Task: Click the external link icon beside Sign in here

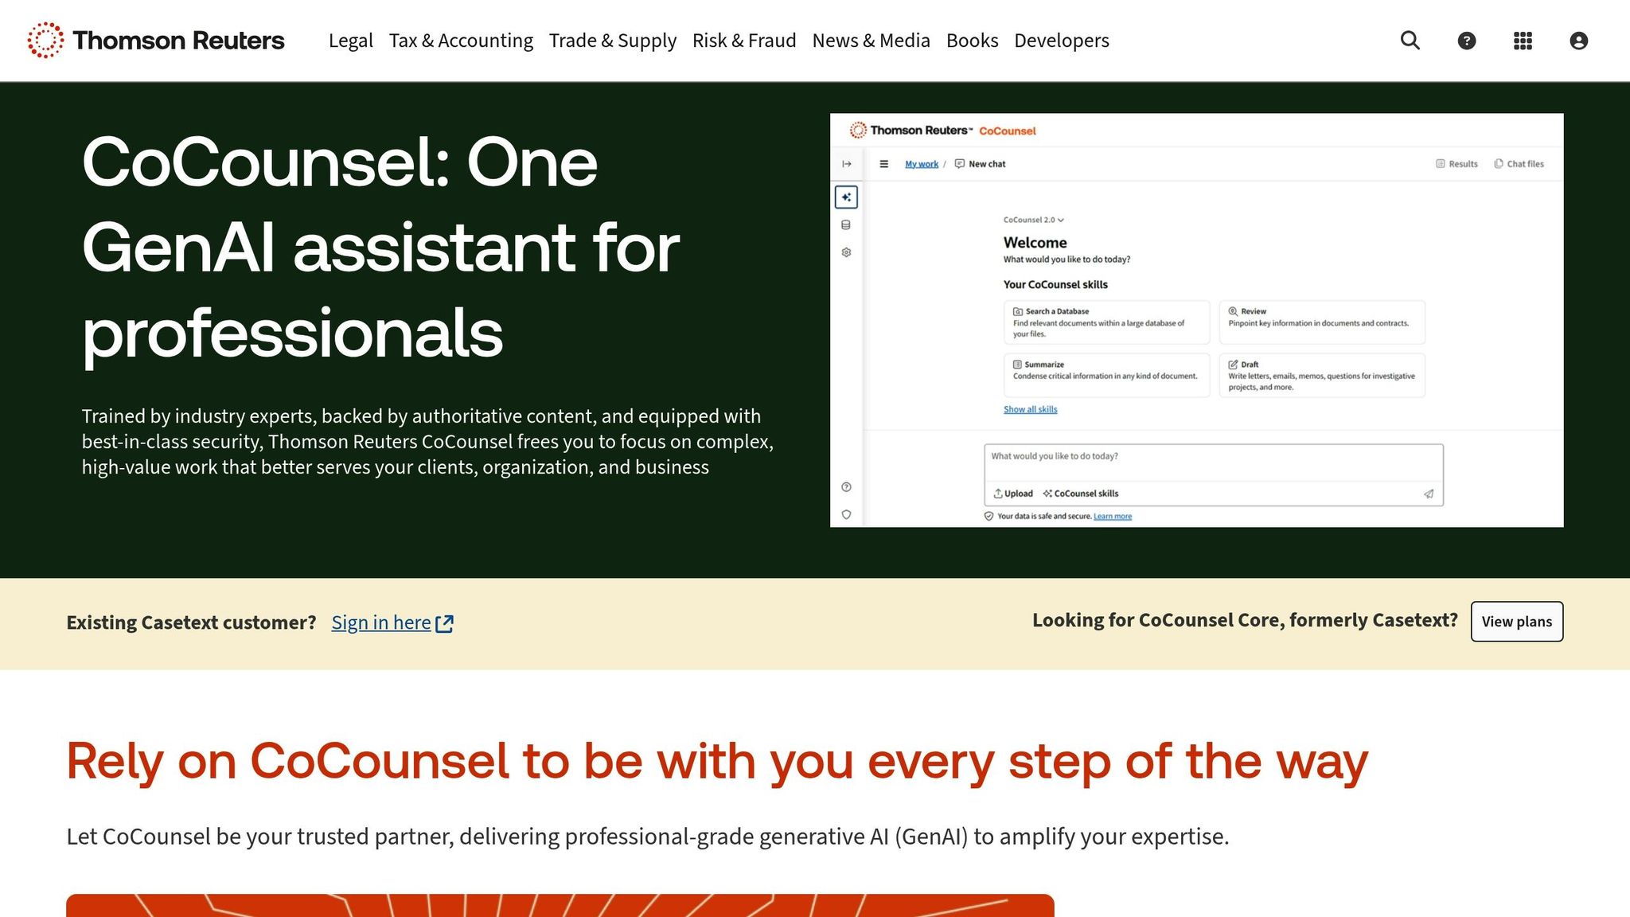Action: (445, 623)
